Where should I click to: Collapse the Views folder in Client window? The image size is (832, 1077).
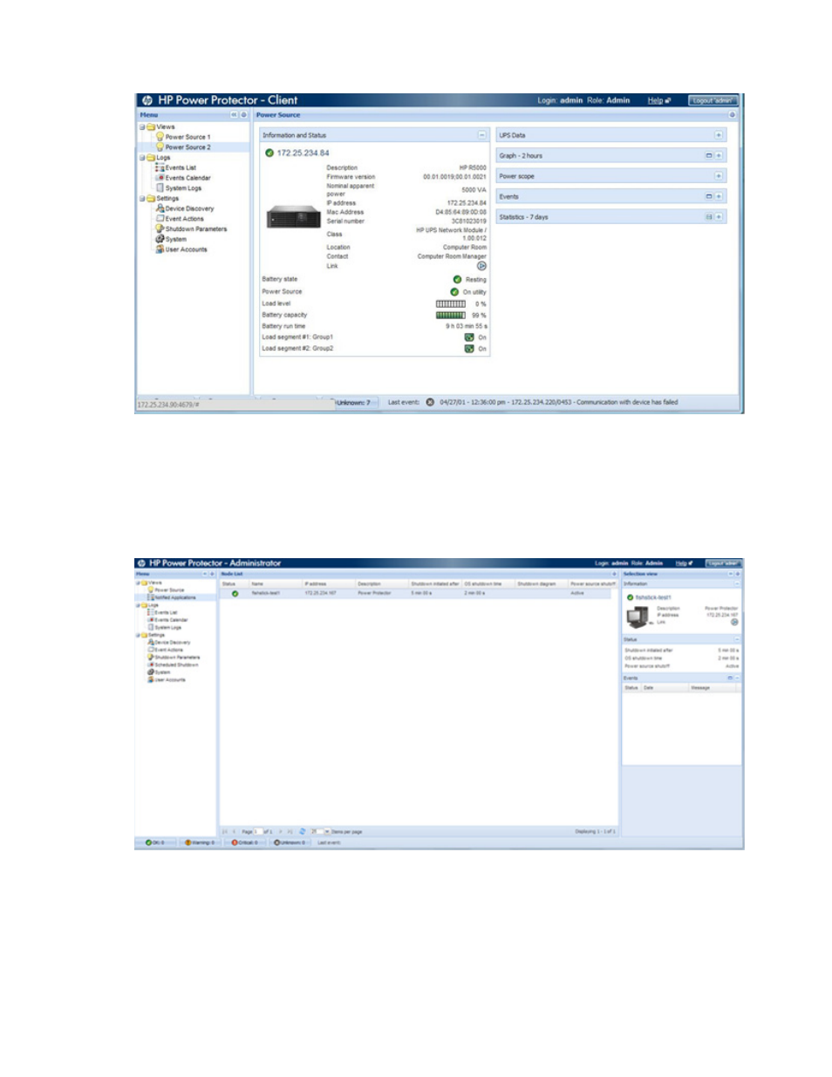click(142, 127)
